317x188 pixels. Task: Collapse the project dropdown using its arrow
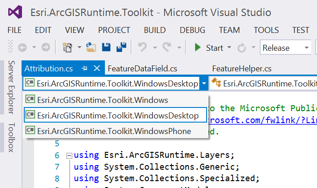[x=204, y=83]
